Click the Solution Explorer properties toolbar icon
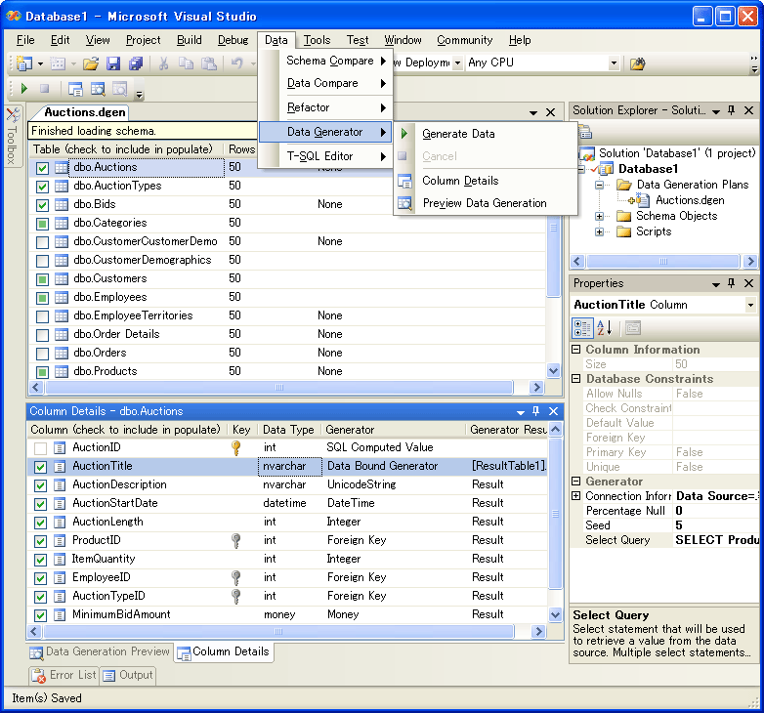This screenshot has height=713, width=764. (585, 132)
